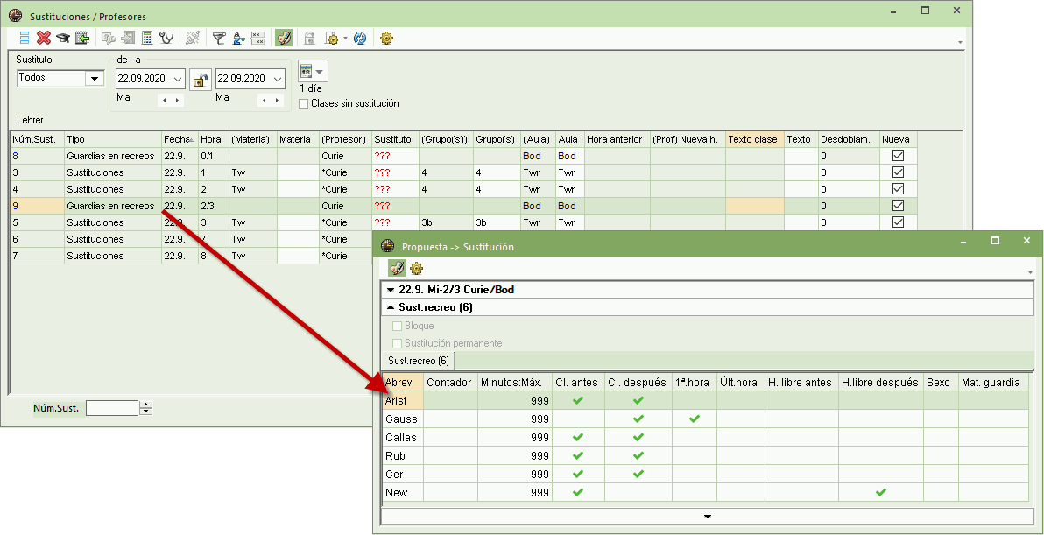The image size is (1044, 535).
Task: Click the palette icon in the Propuesta window
Action: coord(397,268)
